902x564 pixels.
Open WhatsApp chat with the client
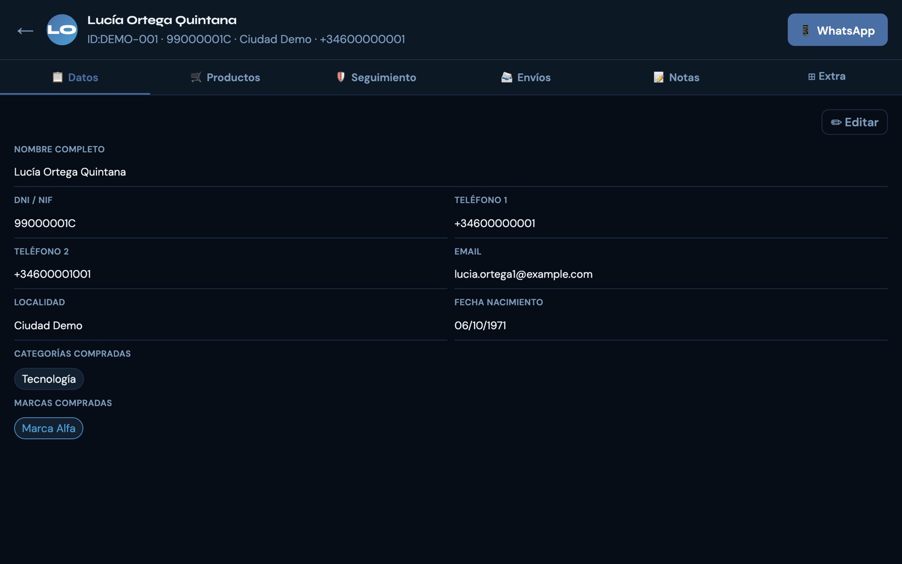(837, 30)
